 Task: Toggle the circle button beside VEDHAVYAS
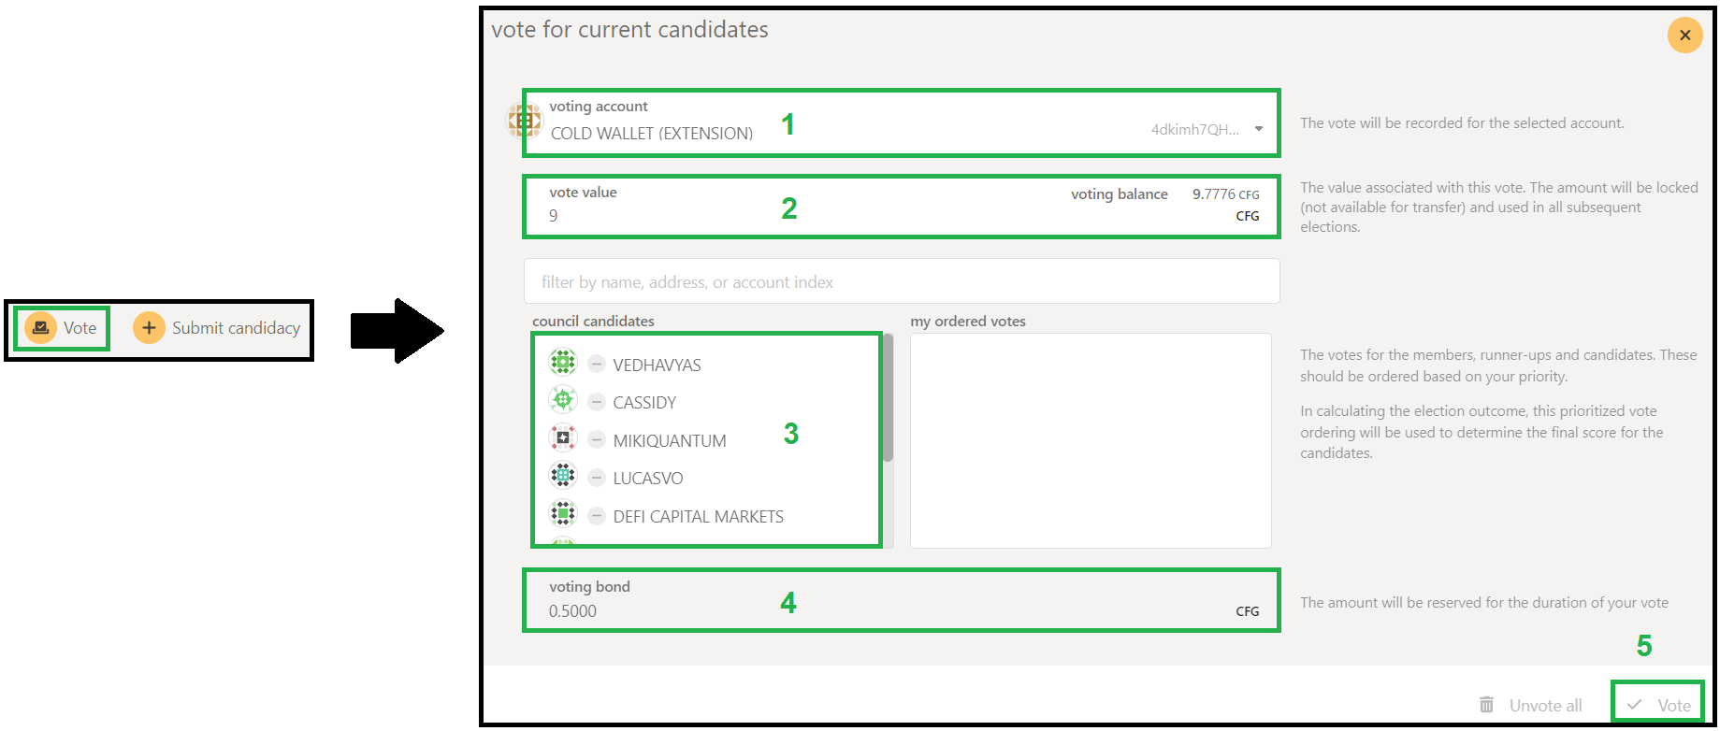[x=597, y=364]
